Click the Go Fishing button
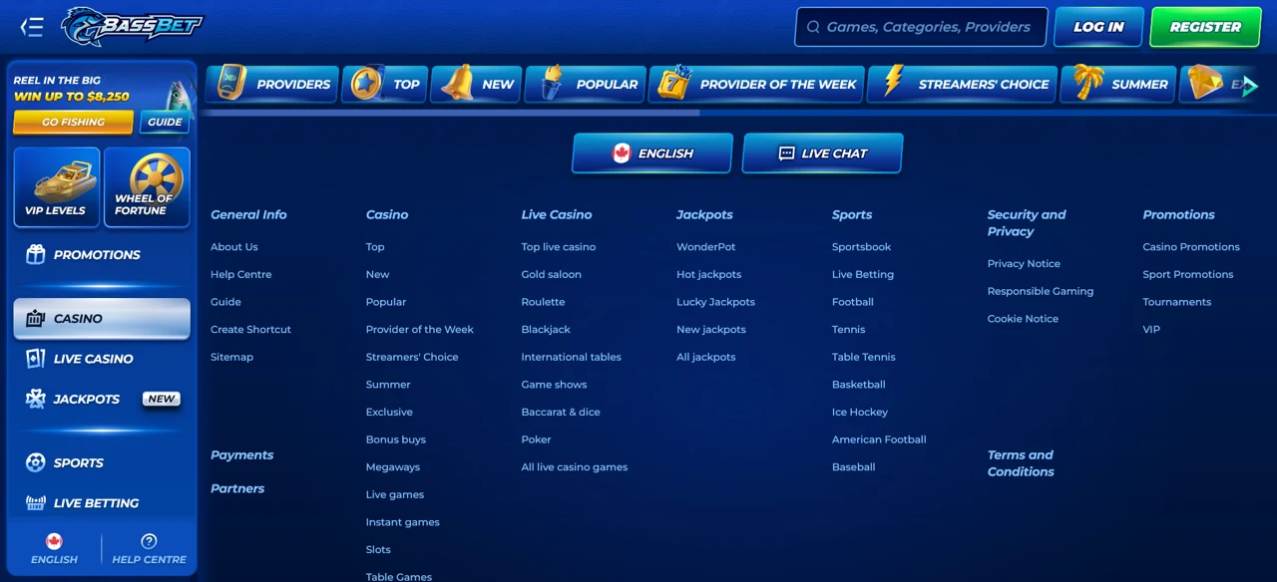1277x582 pixels. [73, 122]
